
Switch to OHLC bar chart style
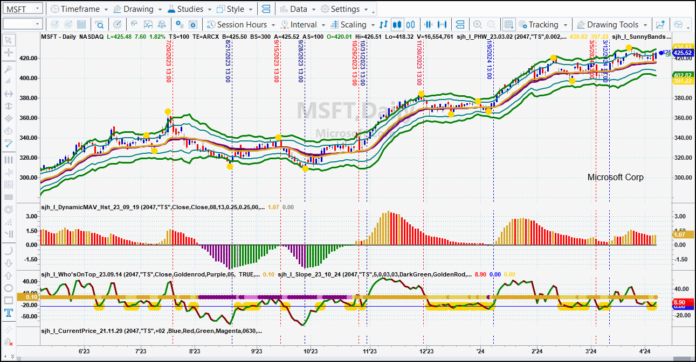pyautogui.click(x=383, y=24)
